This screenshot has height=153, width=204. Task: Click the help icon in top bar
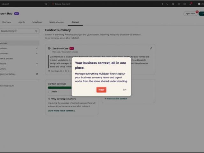point(179,4)
